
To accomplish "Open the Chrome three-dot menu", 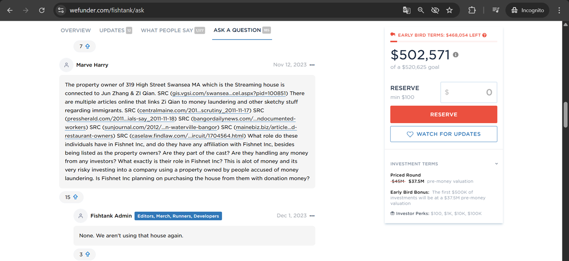I will click(x=559, y=10).
